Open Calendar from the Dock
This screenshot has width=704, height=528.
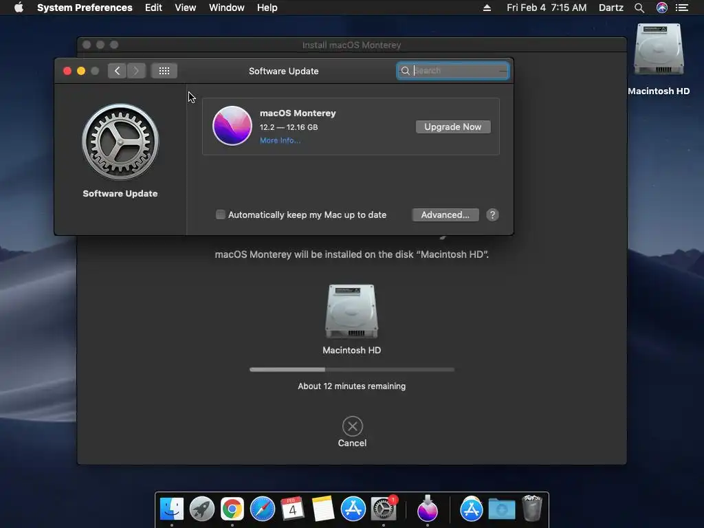292,509
